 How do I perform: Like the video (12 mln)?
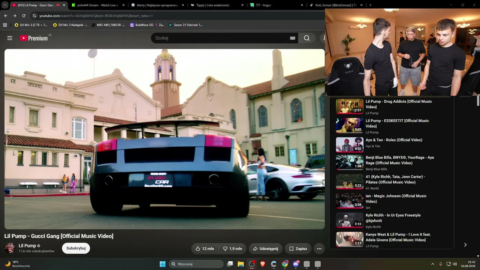pyautogui.click(x=205, y=249)
